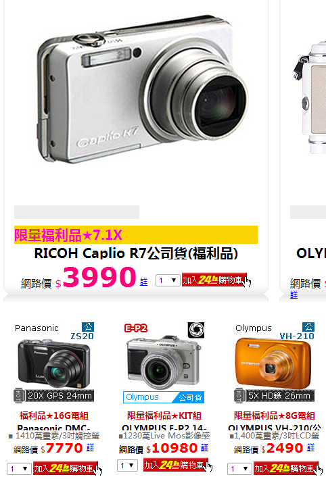
Task: Expand quantity dropdown for Olympus E-P2
Action: point(128,465)
